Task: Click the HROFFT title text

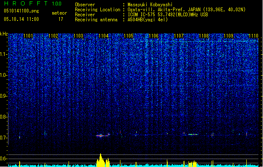Action: click(26, 3)
